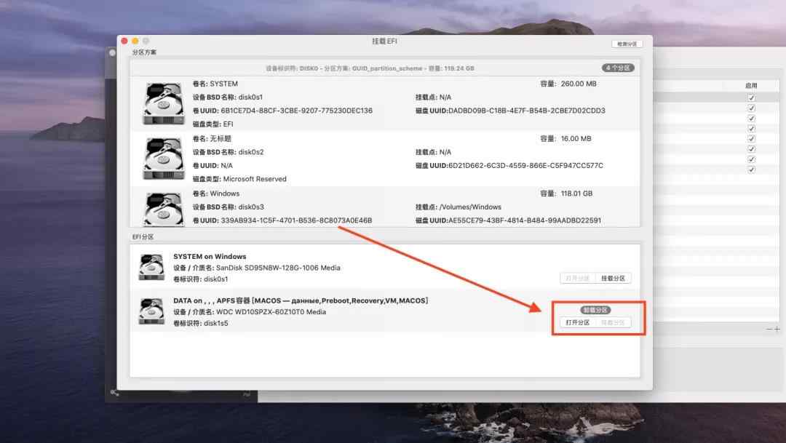
Task: Click the Microsoft Reserved disk type text
Action: pyautogui.click(x=255, y=179)
